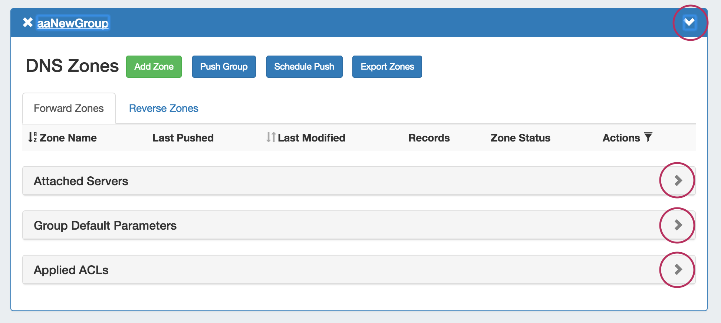The image size is (721, 323).
Task: Click the X icon beside aaNewGroup
Action: coord(27,23)
